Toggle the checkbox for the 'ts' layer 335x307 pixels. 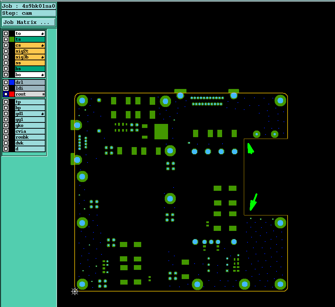click(6, 39)
